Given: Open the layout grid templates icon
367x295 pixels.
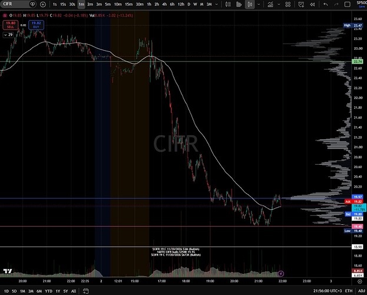Looking at the screenshot, I should [288, 4].
